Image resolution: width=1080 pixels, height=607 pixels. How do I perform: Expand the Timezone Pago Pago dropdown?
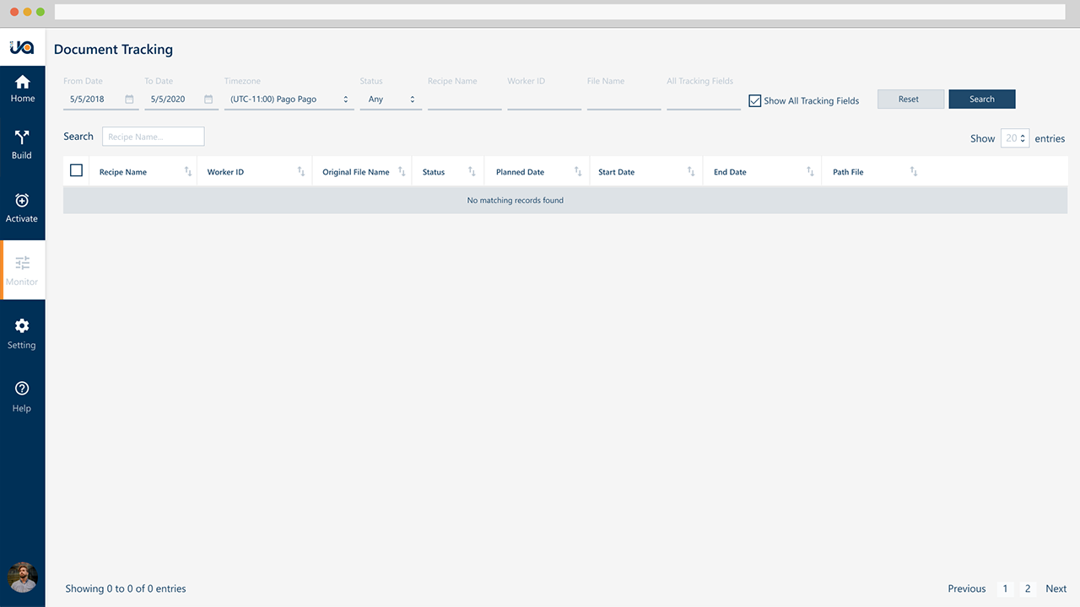289,99
